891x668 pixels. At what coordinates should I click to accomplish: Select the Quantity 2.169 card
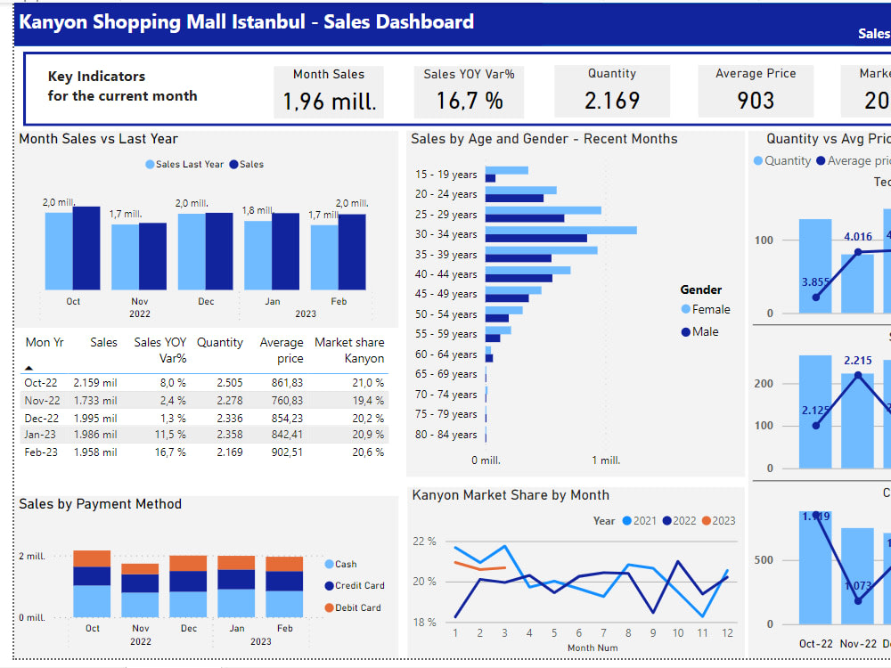pyautogui.click(x=612, y=91)
